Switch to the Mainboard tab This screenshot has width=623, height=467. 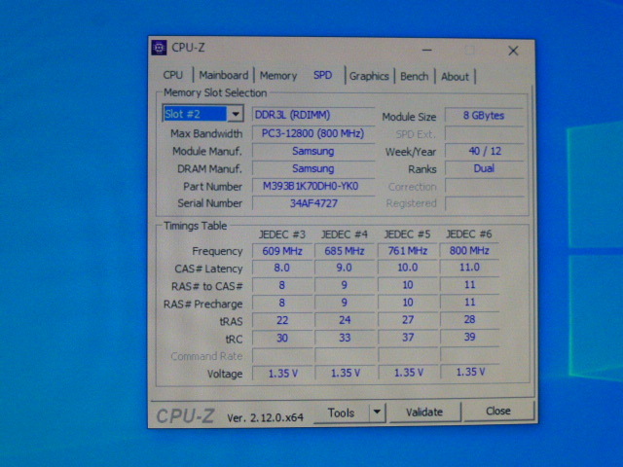(x=223, y=75)
